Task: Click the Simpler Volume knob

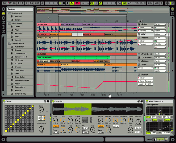Action: point(138,121)
